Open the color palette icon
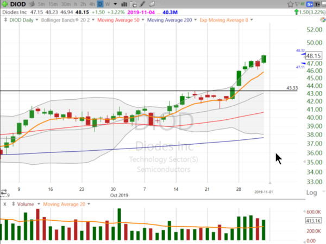Image resolution: width=326 pixels, height=244 pixels. tap(323, 20)
